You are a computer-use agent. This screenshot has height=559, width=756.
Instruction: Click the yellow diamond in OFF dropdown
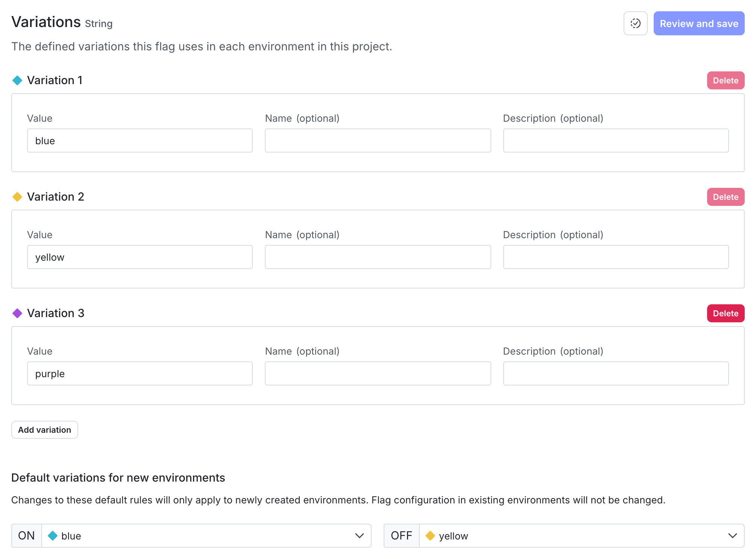click(x=430, y=536)
